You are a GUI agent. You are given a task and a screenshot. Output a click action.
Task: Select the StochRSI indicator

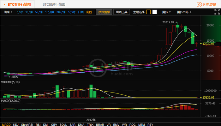pyautogui.click(x=27, y=125)
